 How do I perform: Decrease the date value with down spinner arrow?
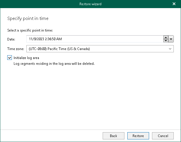tap(166, 40)
